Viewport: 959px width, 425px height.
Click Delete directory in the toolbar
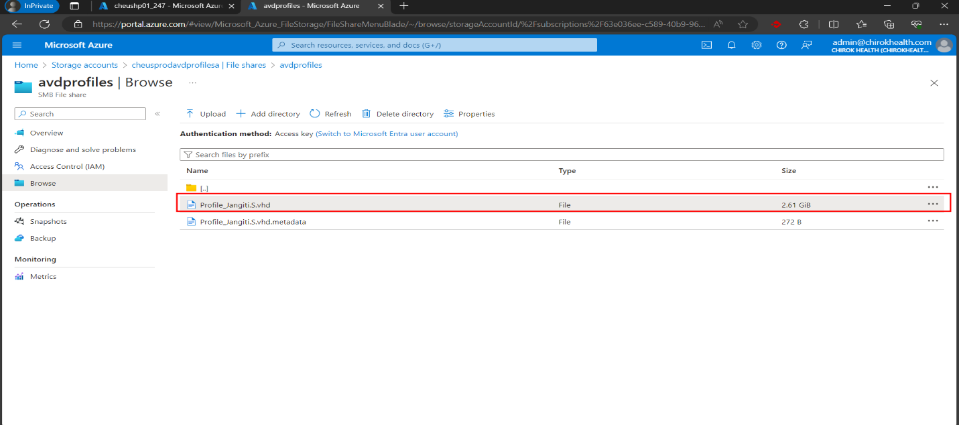[398, 114]
